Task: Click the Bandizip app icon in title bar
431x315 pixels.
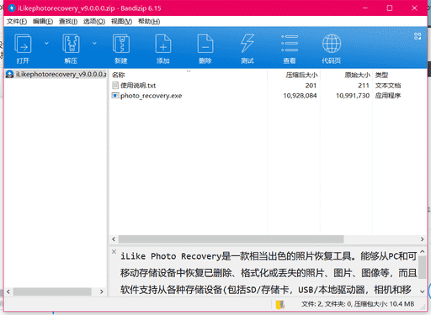Action: tap(12, 8)
